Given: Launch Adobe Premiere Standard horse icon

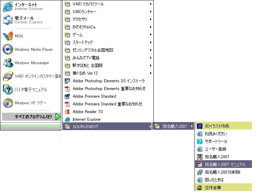Looking at the screenshot, I should [x=67, y=96].
